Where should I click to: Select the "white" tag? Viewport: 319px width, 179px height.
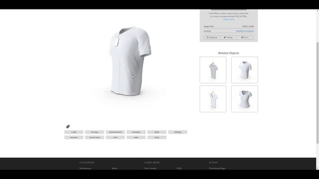(157, 132)
